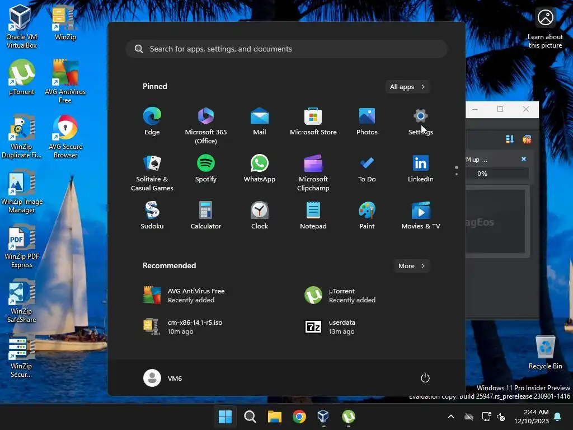Select WinZip Secure desktop icon

coord(22,356)
